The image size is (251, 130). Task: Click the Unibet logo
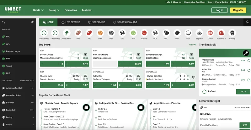(x=13, y=10)
